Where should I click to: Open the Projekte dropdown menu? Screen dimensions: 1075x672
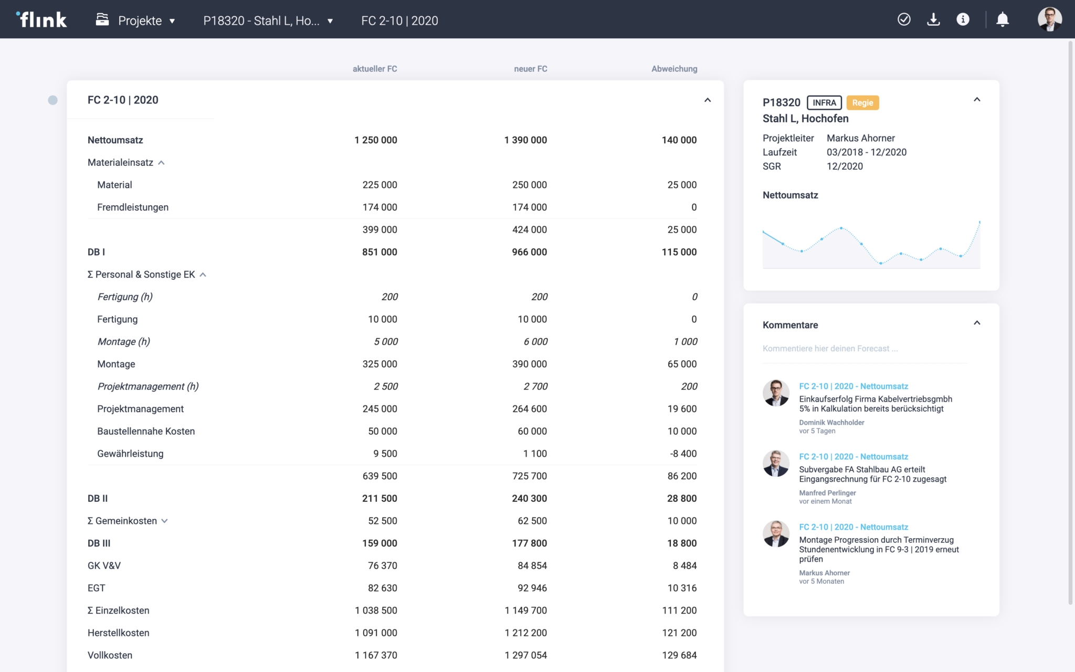[x=146, y=20]
